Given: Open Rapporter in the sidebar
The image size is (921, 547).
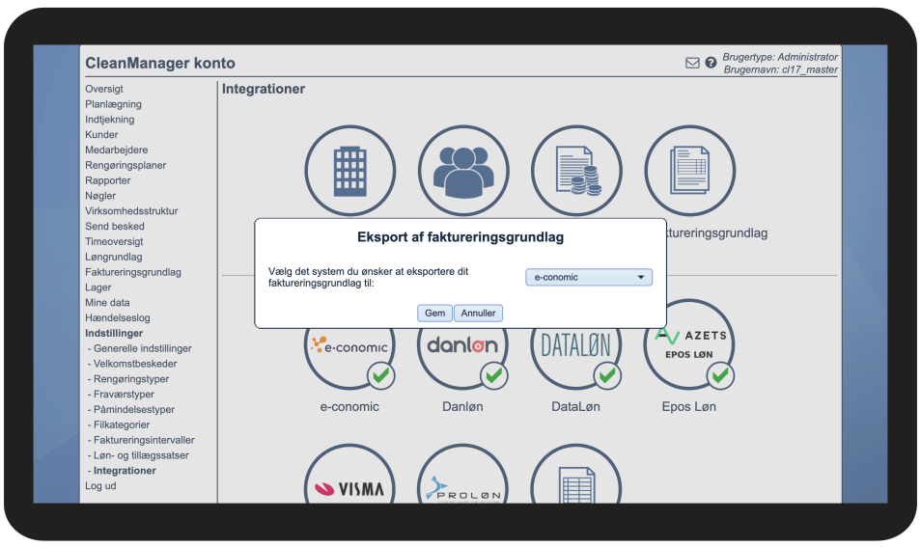Looking at the screenshot, I should (108, 180).
